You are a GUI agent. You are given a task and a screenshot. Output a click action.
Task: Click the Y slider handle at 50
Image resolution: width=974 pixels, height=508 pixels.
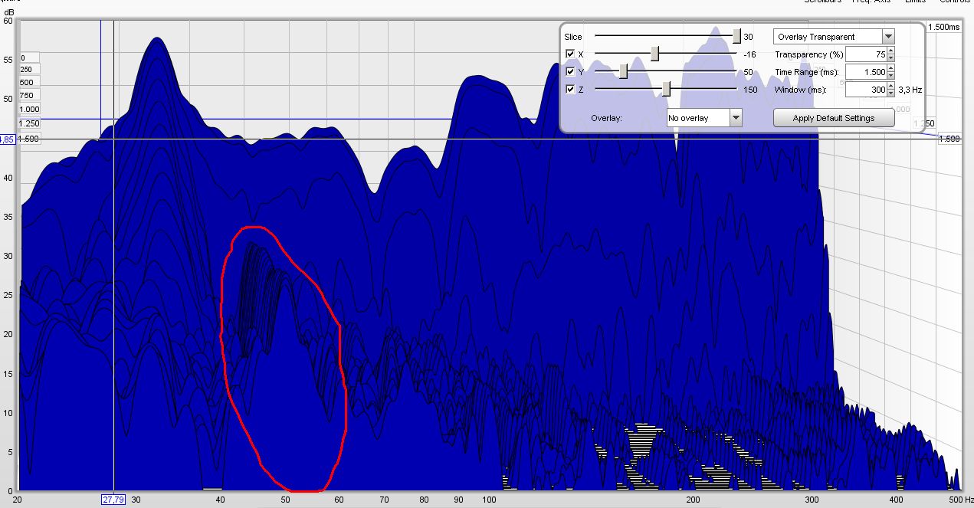(x=624, y=71)
